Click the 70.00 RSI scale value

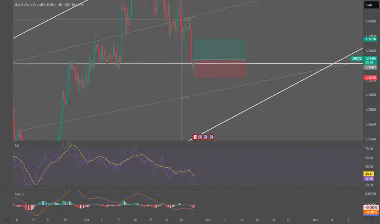pos(369,149)
